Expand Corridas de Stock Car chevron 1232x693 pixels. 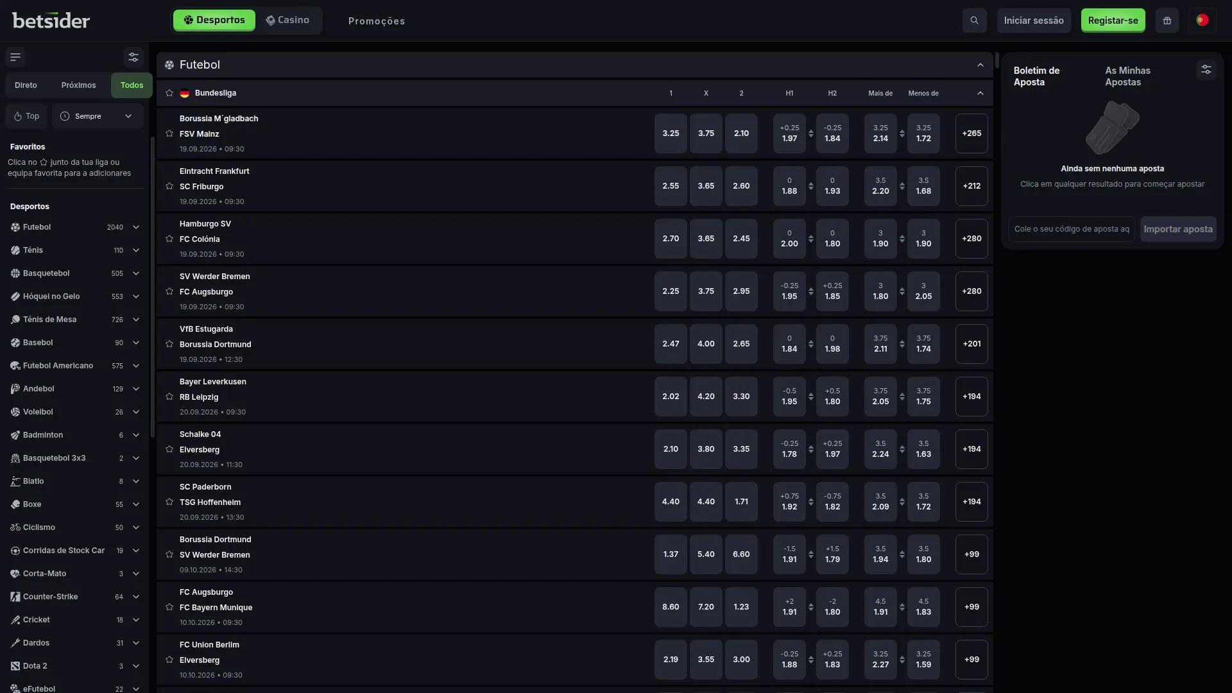pos(136,551)
